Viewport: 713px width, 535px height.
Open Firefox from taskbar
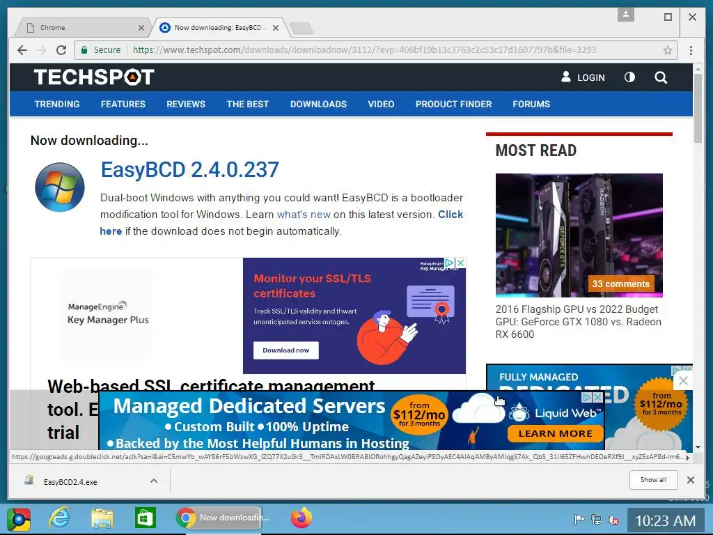pos(301,518)
